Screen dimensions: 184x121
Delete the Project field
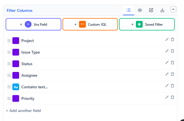coord(172,39)
